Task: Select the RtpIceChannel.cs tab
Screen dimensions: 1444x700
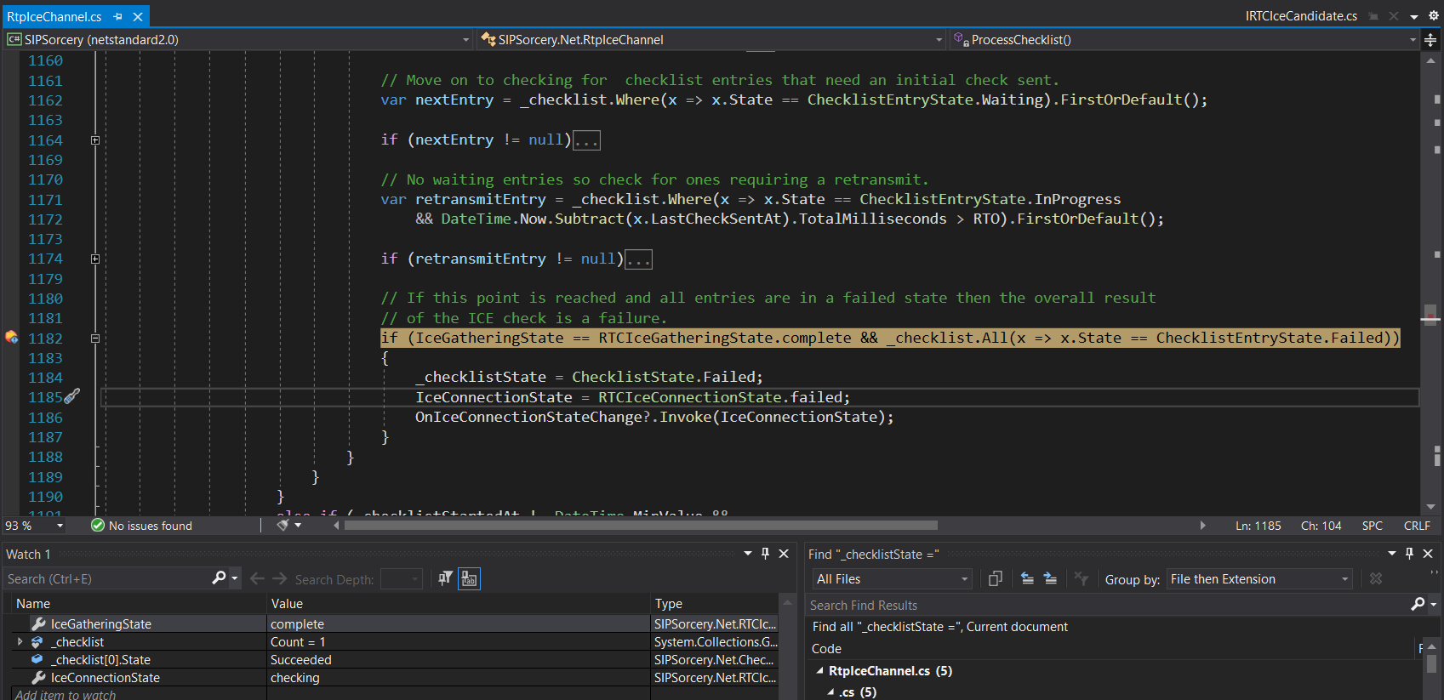Action: (x=54, y=16)
